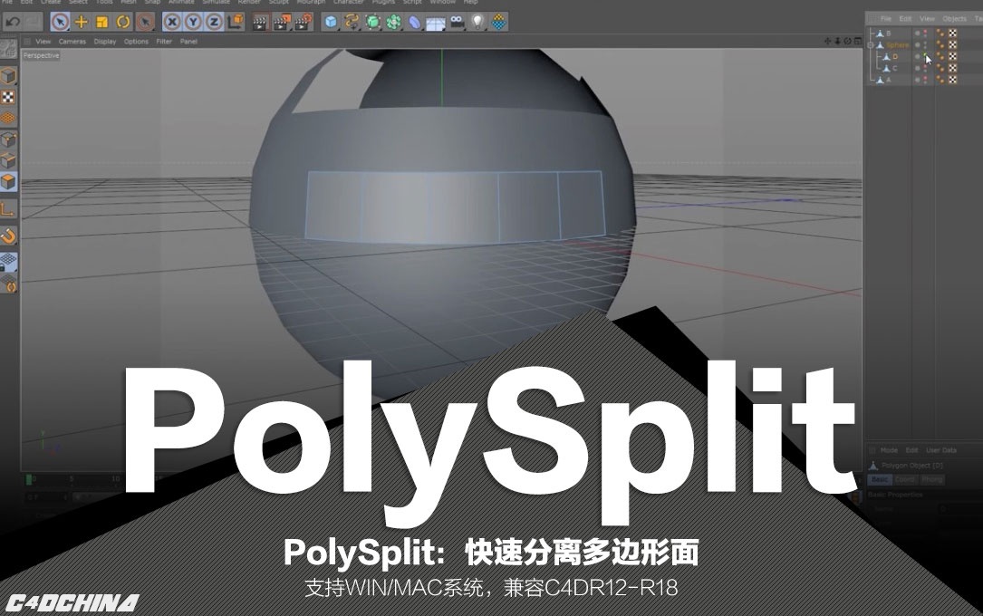Open the Array modeling objects icon
983x616 pixels.
(x=394, y=22)
